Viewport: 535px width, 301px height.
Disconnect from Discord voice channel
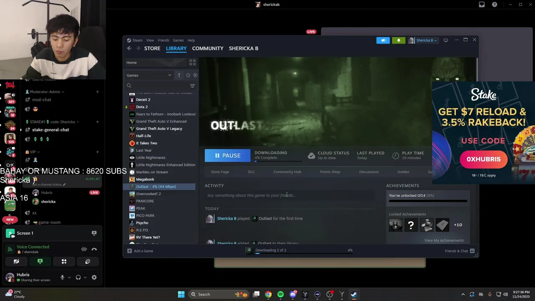[94, 249]
